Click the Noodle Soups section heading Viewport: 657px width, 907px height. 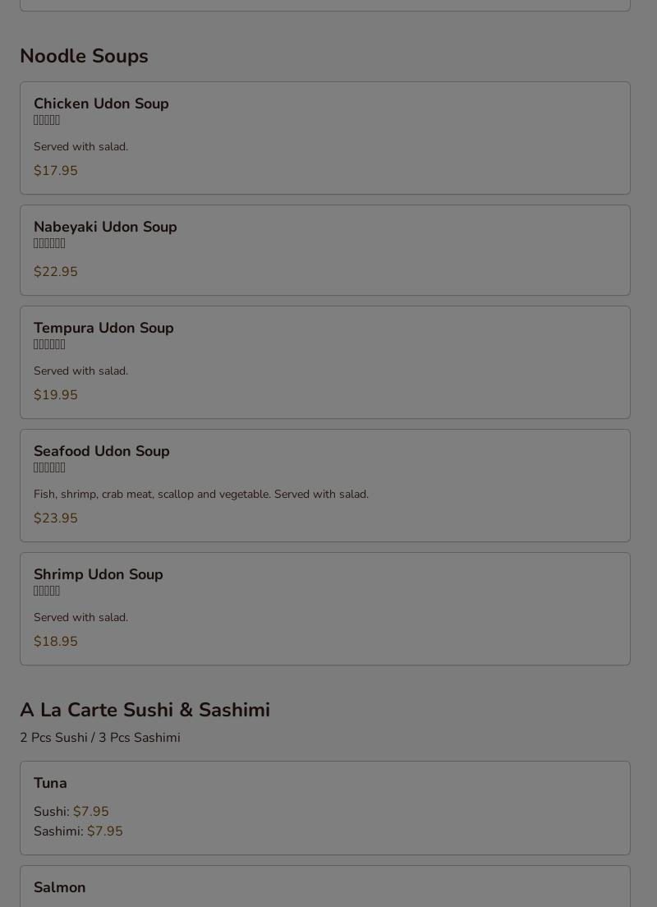point(84,57)
